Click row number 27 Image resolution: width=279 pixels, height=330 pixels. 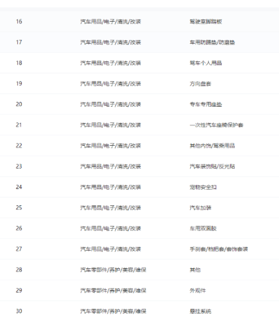[x=19, y=249]
